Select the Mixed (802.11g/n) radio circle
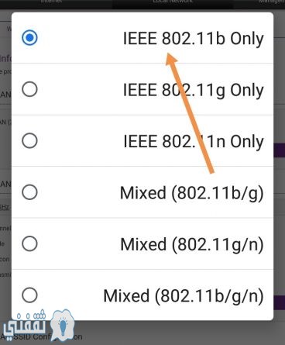 (29, 243)
